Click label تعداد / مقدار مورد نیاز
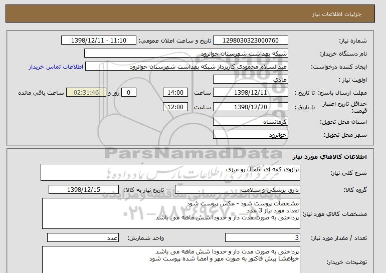 (x=339, y=238)
